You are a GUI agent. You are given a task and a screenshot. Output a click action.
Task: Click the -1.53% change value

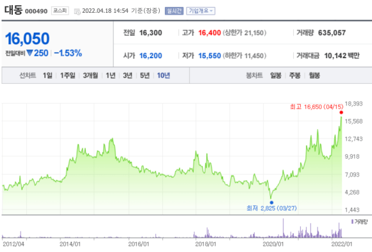tap(68, 53)
